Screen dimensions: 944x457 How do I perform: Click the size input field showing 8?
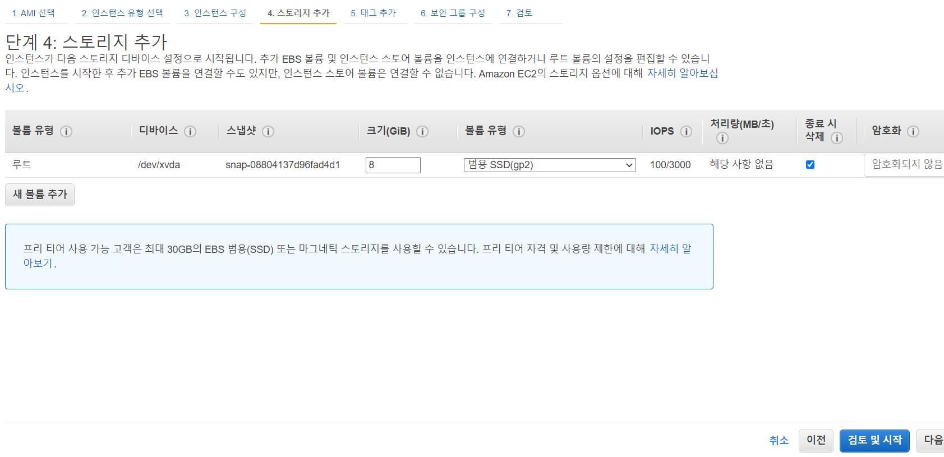click(393, 165)
